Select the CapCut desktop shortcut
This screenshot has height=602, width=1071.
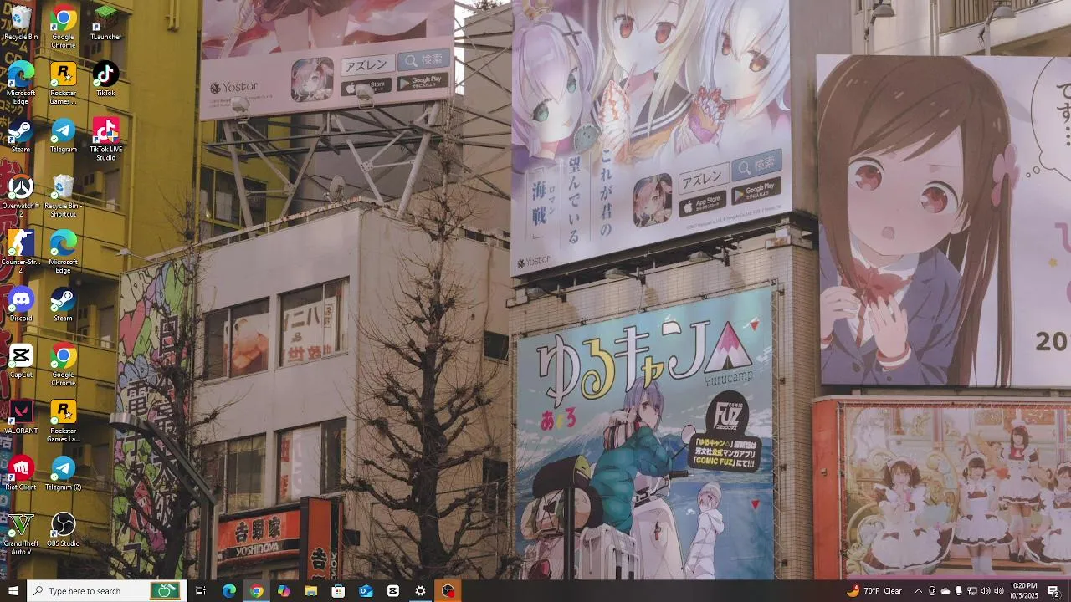click(21, 360)
